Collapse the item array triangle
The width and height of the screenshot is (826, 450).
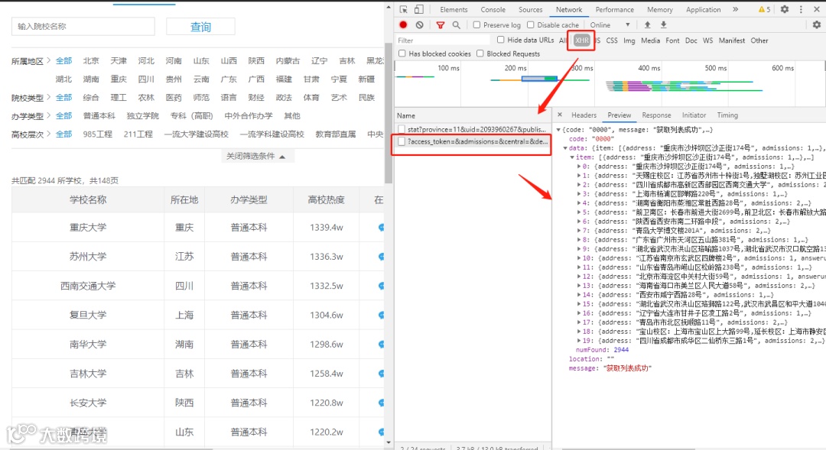click(572, 157)
